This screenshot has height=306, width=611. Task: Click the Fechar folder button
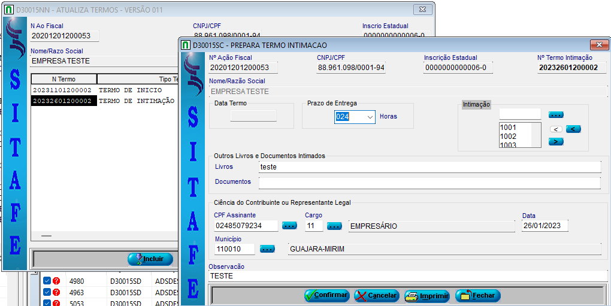tap(477, 295)
